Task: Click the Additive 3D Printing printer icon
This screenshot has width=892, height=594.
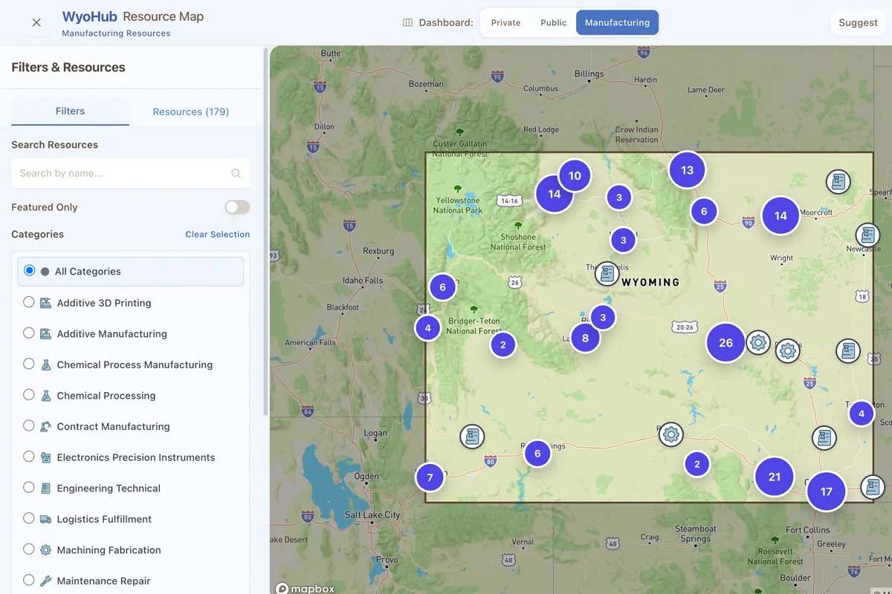Action: click(45, 303)
